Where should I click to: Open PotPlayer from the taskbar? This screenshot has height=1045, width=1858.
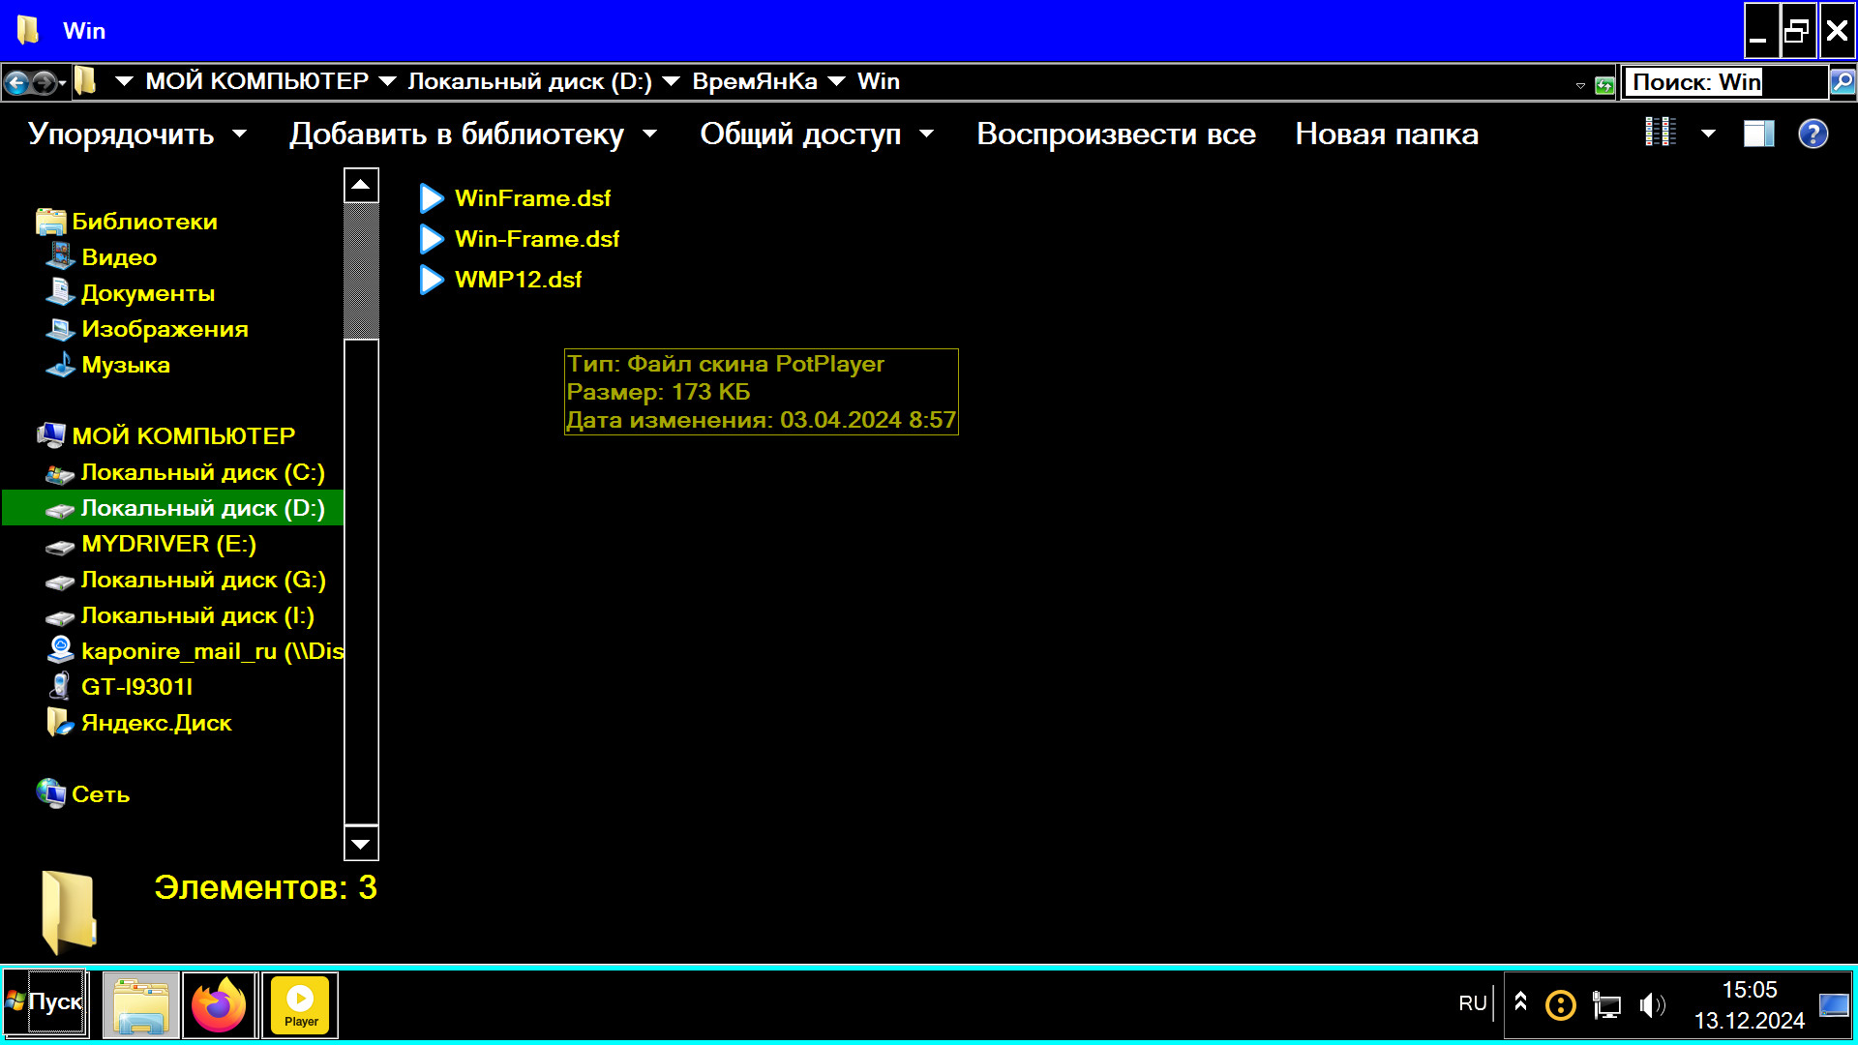(x=300, y=1005)
